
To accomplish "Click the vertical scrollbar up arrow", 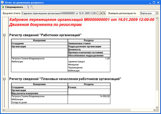I will coord(157,19).
